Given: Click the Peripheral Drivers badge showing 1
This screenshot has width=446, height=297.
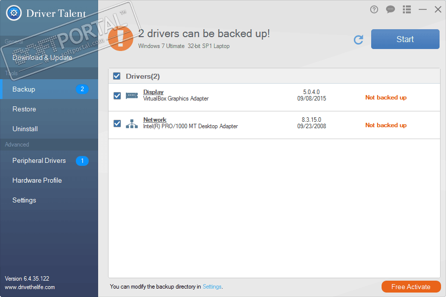Looking at the screenshot, I should click(82, 161).
